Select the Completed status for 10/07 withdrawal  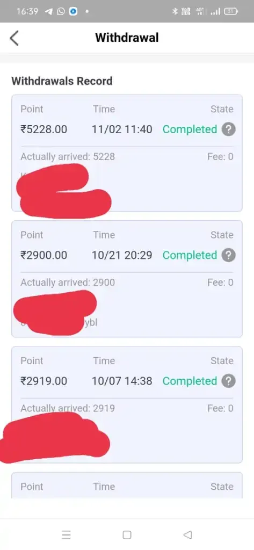tap(190, 381)
